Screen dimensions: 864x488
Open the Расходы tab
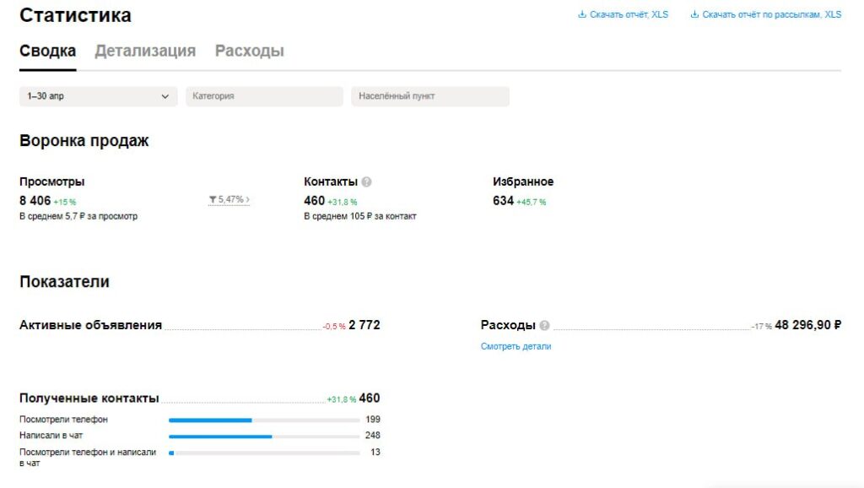[249, 51]
